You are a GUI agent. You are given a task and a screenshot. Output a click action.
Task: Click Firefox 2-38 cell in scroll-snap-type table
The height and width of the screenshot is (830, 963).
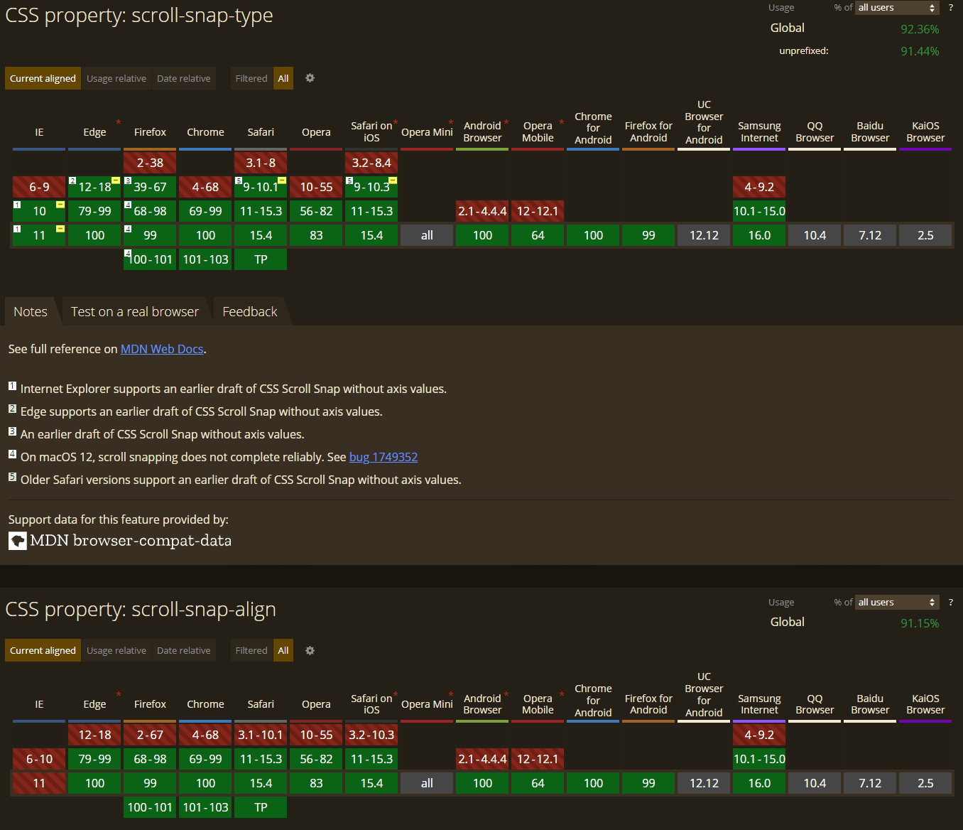(x=150, y=163)
